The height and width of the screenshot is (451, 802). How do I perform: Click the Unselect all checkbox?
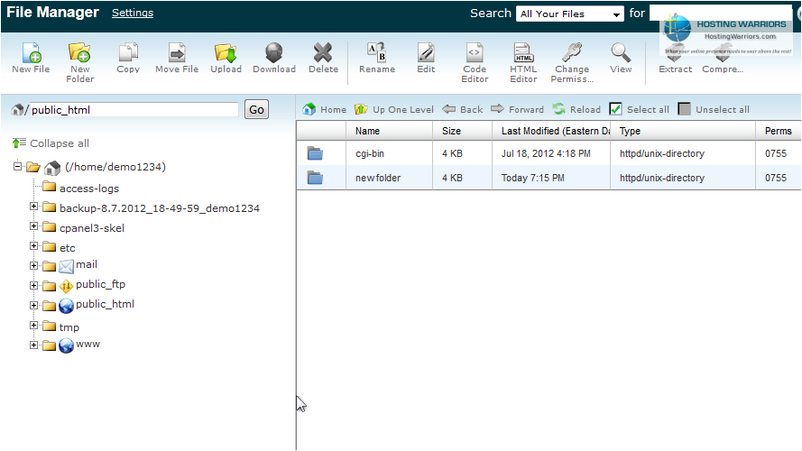point(684,109)
